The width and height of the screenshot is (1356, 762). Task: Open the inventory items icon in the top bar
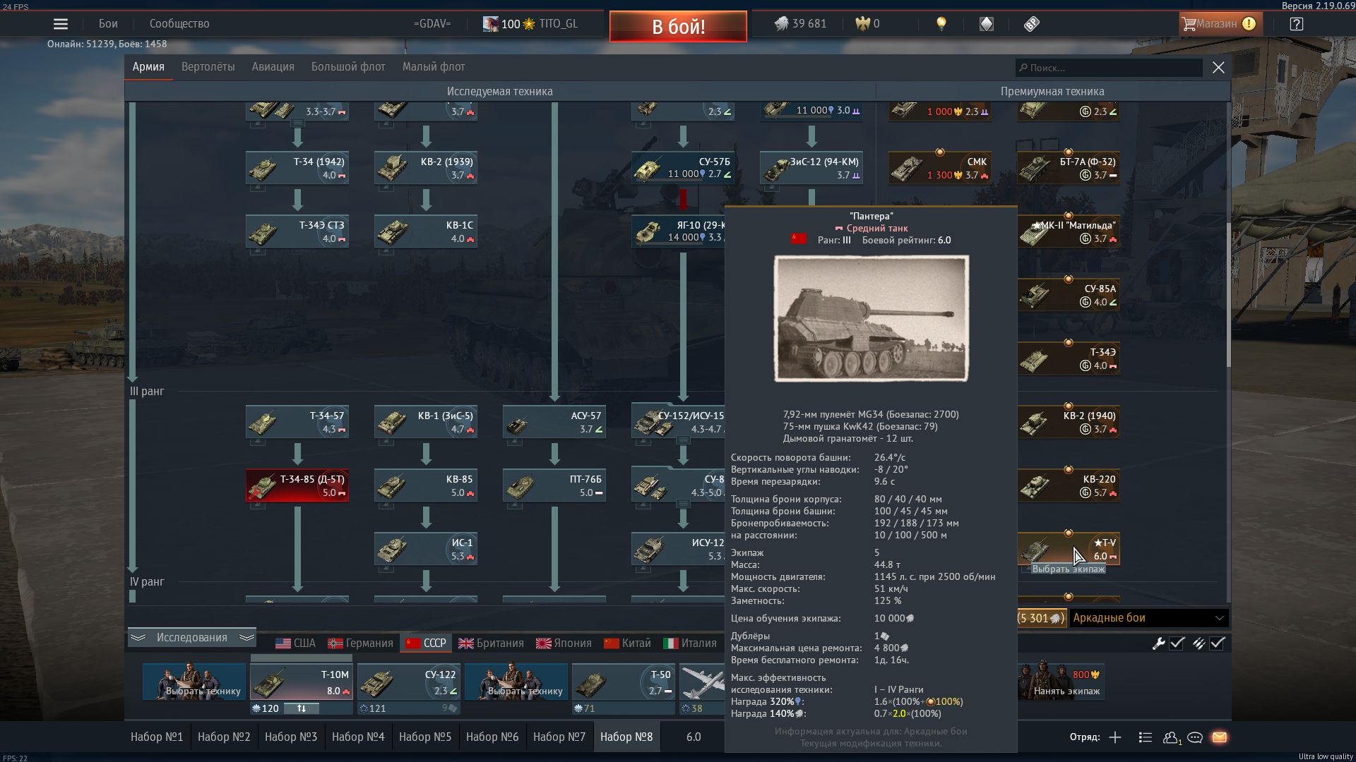[987, 24]
